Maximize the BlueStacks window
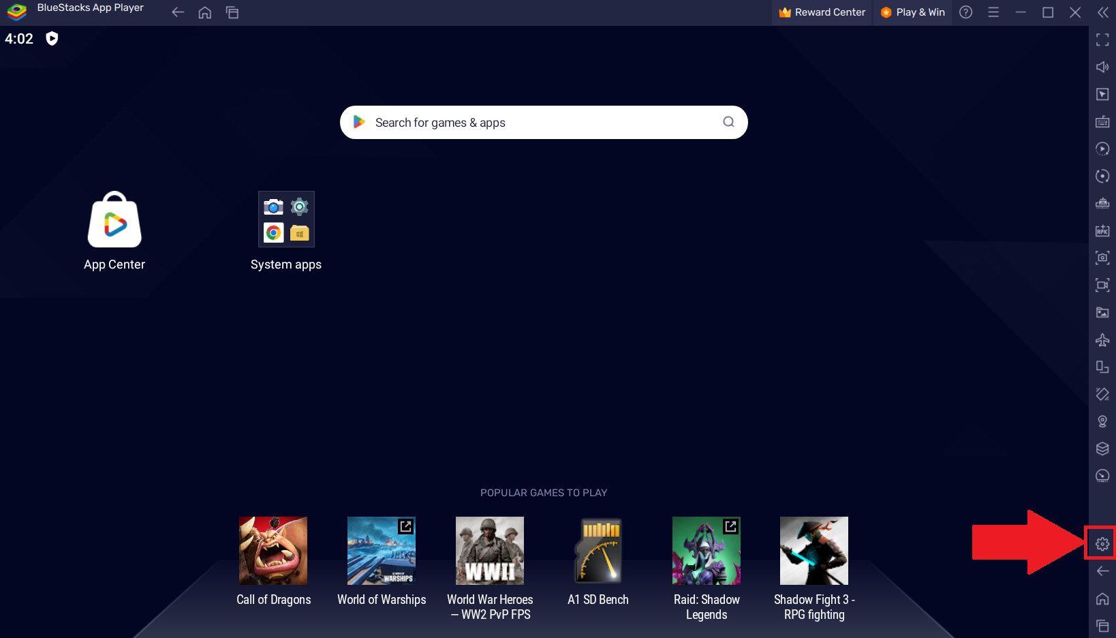Image resolution: width=1116 pixels, height=638 pixels. [1048, 12]
